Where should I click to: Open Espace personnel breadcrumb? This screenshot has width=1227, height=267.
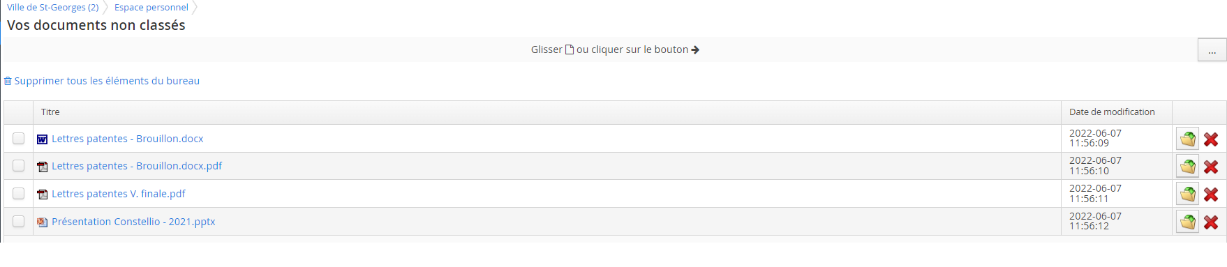(x=151, y=8)
